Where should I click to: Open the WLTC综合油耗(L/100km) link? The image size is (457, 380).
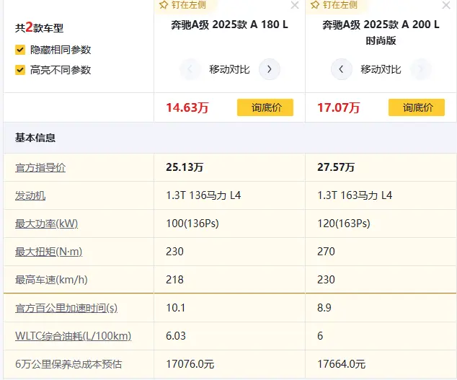(73, 336)
